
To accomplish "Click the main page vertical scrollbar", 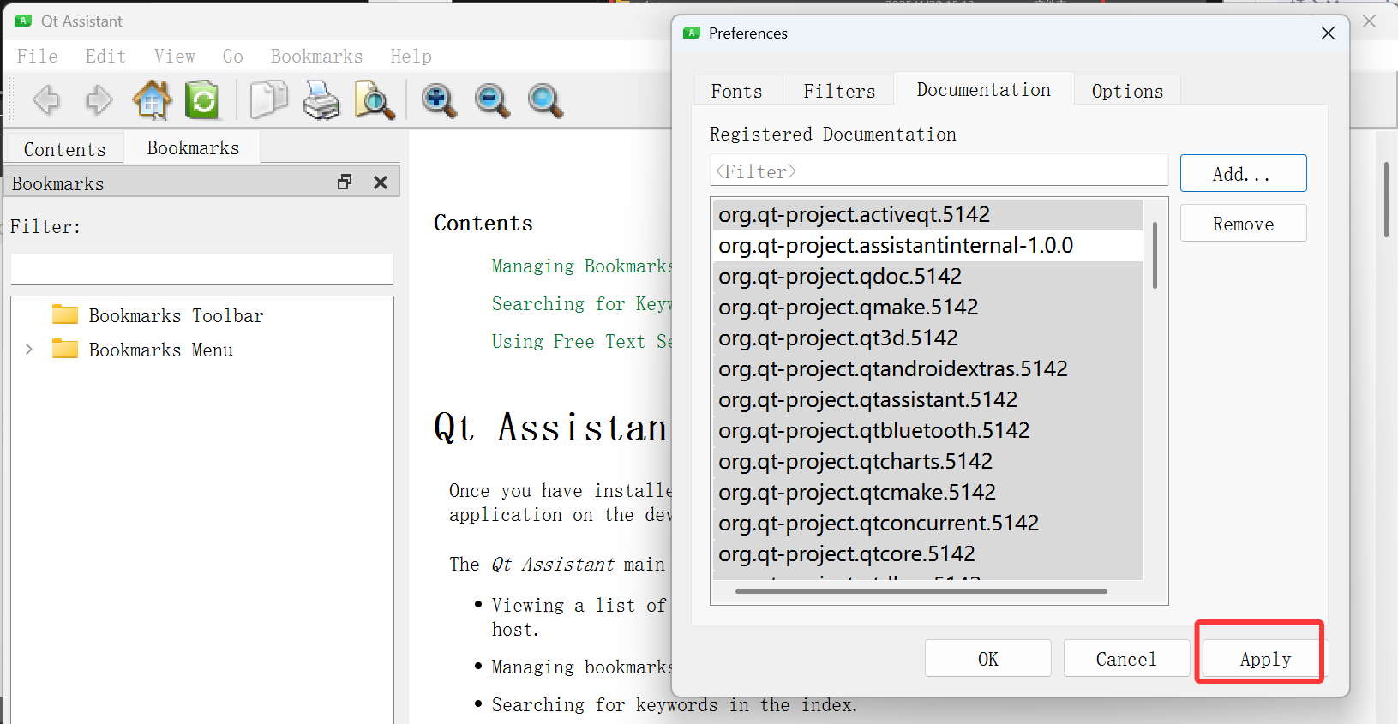I will click(x=1386, y=199).
